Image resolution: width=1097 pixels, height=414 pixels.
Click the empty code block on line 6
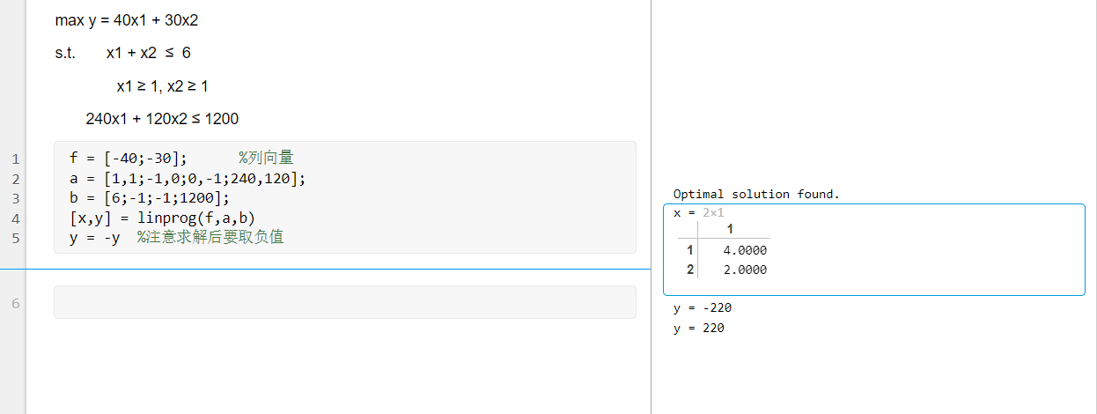pyautogui.click(x=344, y=302)
